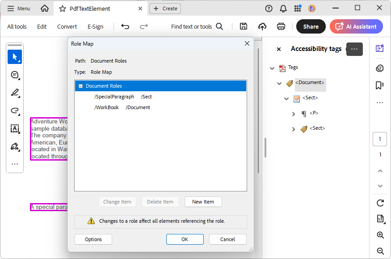The height and width of the screenshot is (259, 391).
Task: Collapse the Tags root node
Action: point(272,68)
